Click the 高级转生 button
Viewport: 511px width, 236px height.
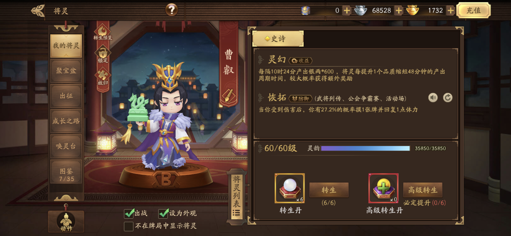click(x=423, y=190)
